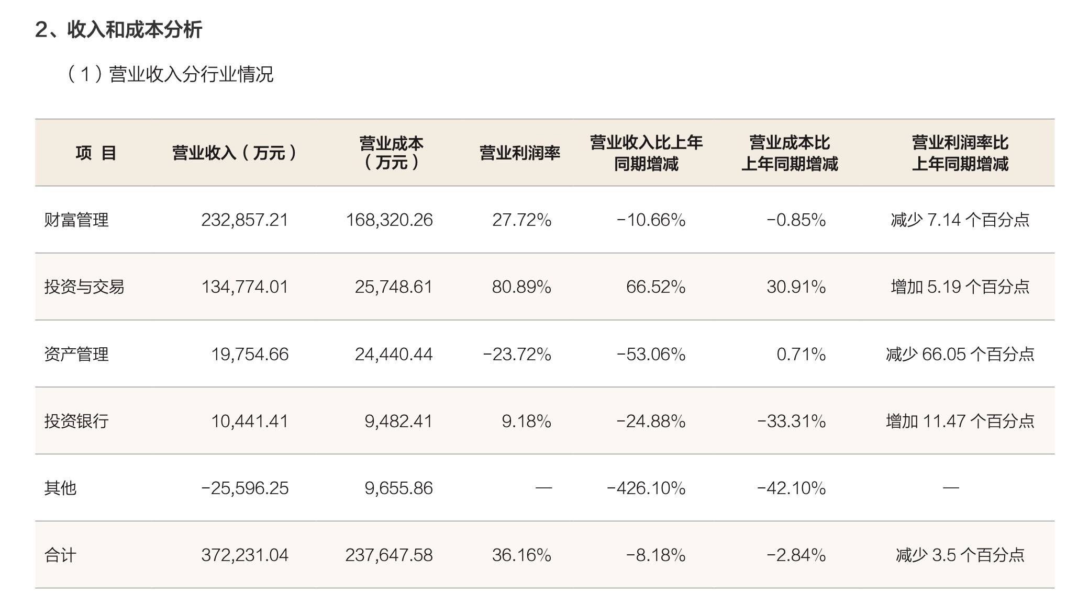The image size is (1089, 593).
Task: Click the 营业收入(万元) column header
Action: pos(235,153)
